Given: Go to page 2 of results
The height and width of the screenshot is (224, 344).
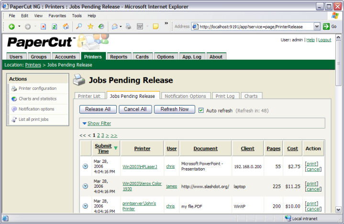Looking at the screenshot, I should [x=99, y=135].
